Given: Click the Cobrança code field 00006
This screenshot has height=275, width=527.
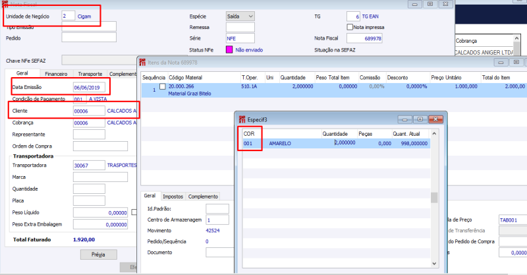Looking at the screenshot, I should [x=89, y=123].
